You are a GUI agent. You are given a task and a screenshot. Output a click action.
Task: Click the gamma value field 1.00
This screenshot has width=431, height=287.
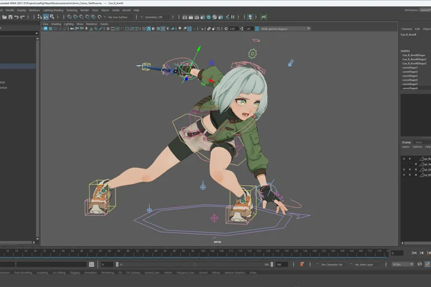click(x=248, y=29)
